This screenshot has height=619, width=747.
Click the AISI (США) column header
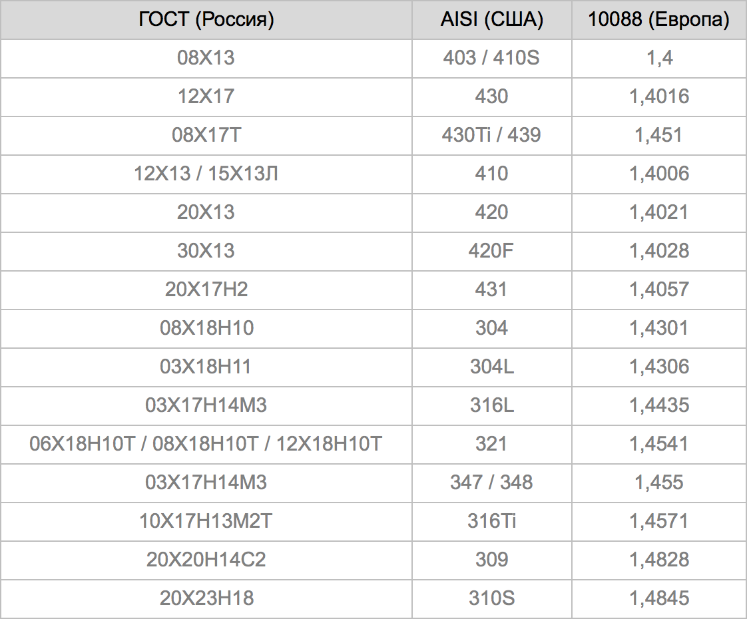click(492, 19)
